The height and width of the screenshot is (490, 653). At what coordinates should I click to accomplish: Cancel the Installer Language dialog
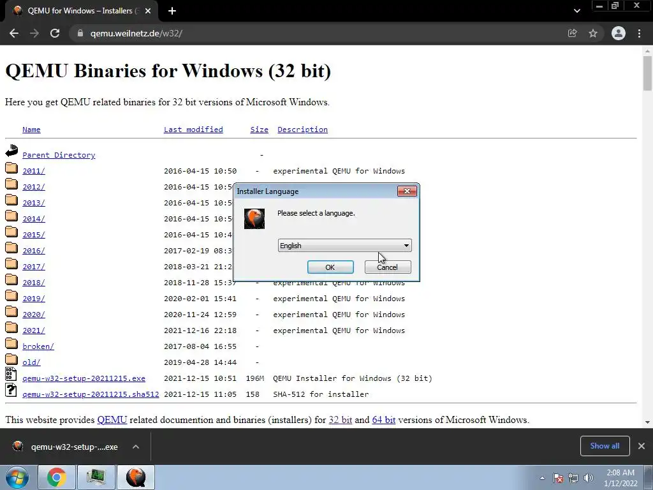tap(388, 267)
